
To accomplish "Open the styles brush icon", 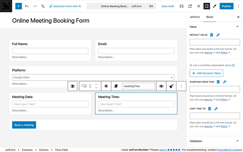I will point(215,6).
